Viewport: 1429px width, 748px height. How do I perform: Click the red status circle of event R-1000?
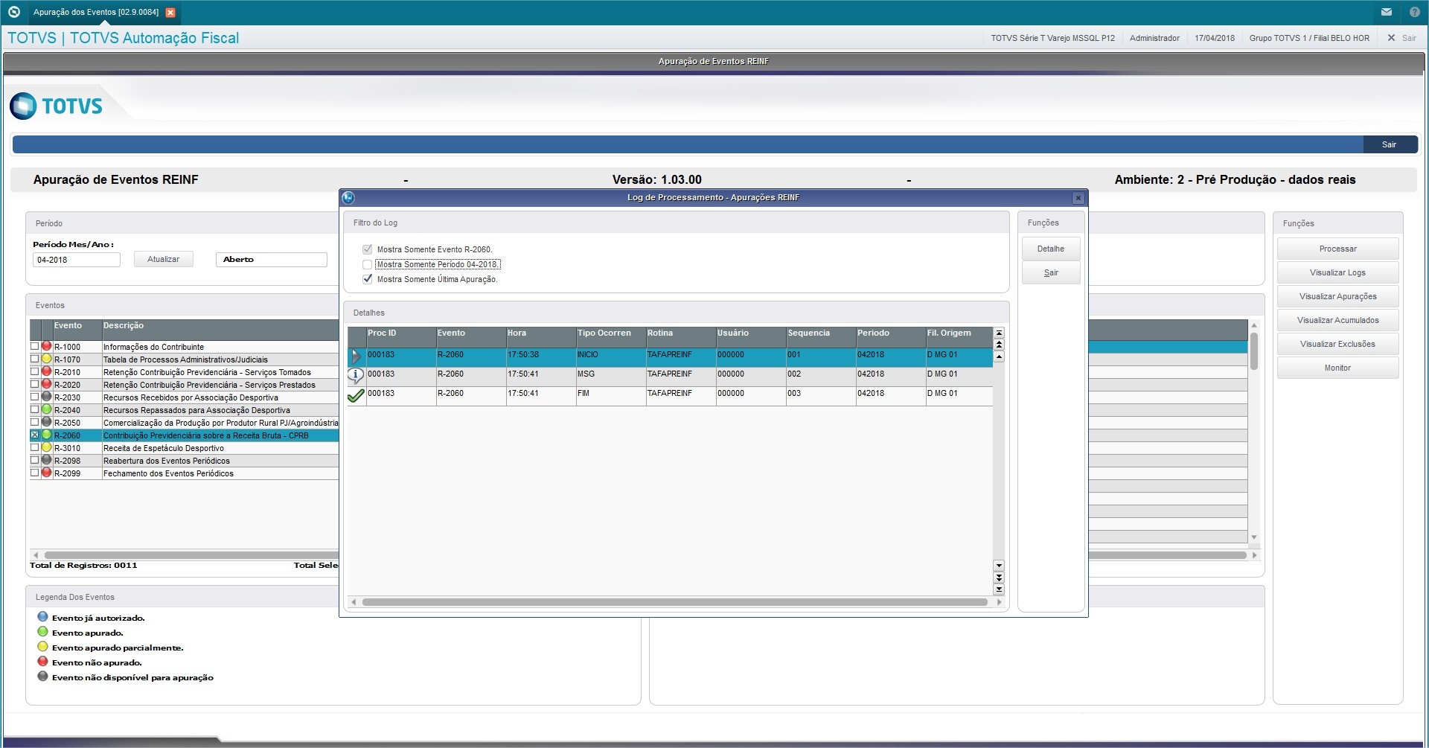coord(46,347)
